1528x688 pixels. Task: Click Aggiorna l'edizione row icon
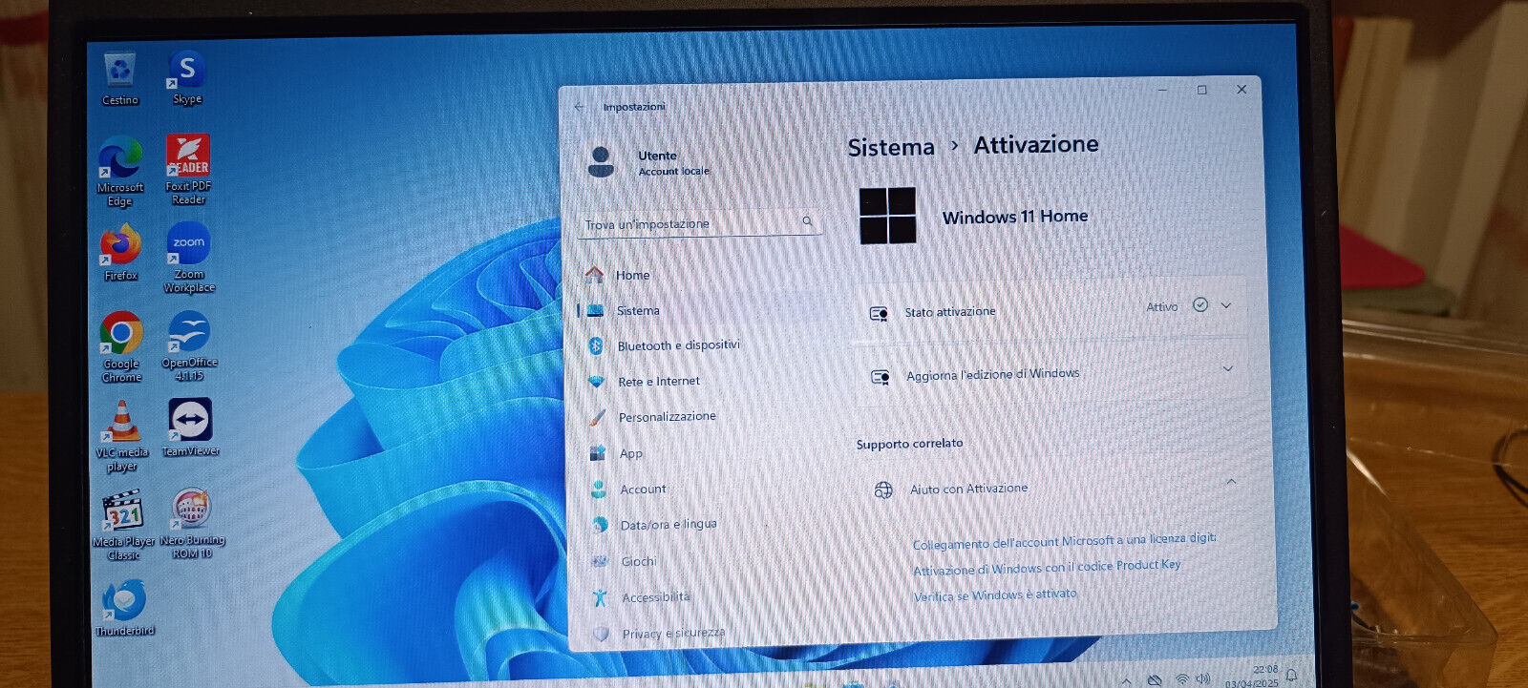click(881, 377)
